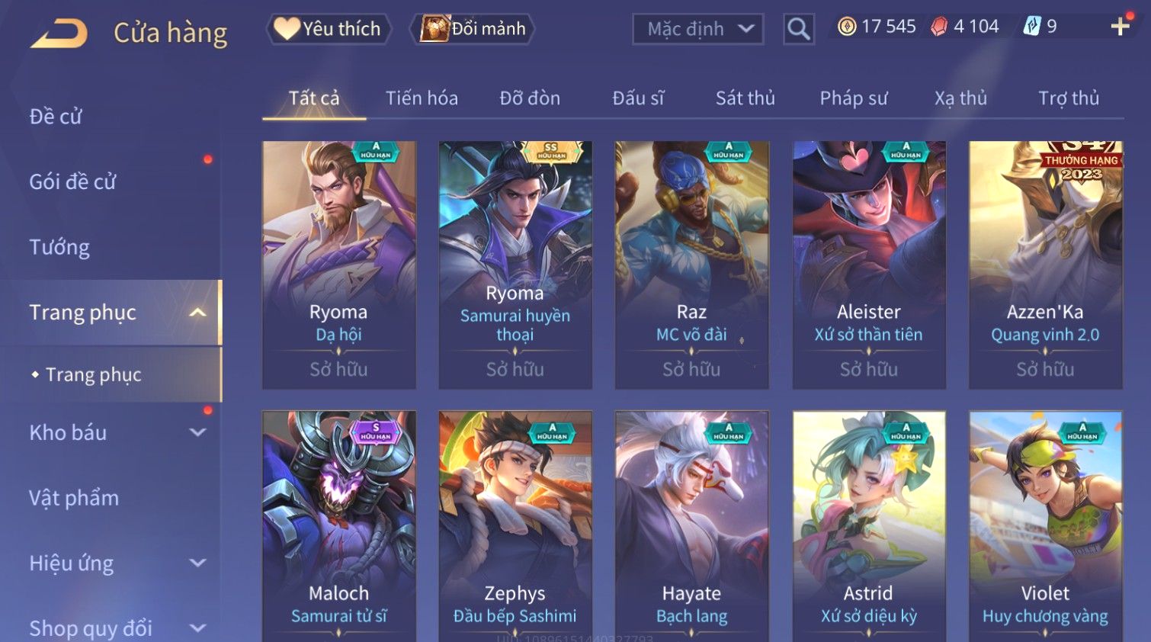
Task: Select Violet Huy chương vàng skin card
Action: (x=1045, y=526)
